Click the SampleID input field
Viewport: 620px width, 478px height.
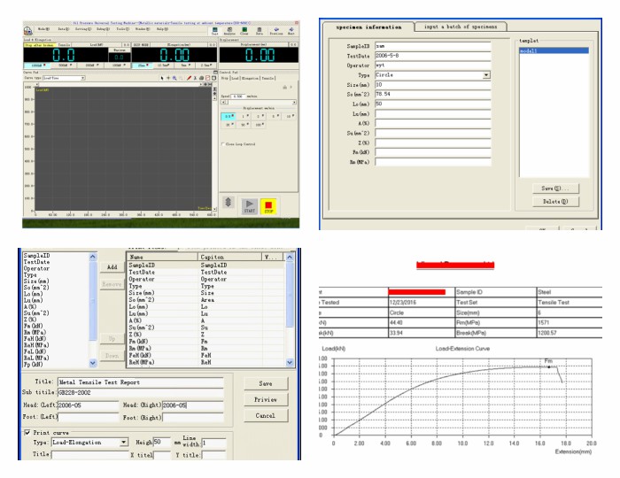(x=432, y=44)
